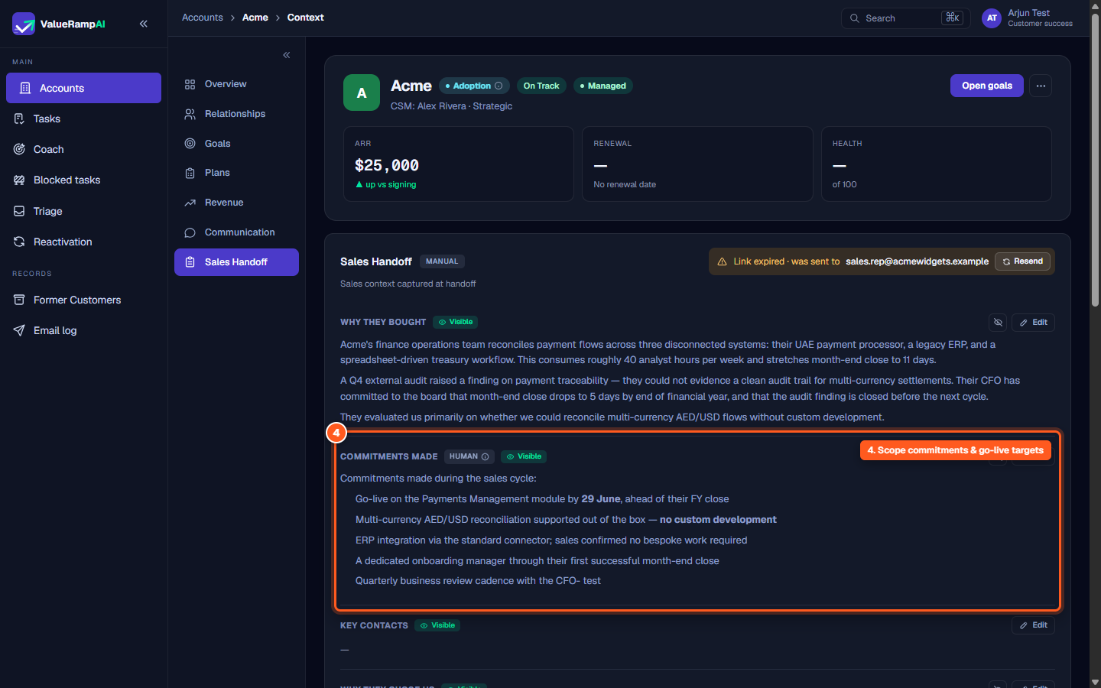Click the HUMAN badge info icon

pyautogui.click(x=485, y=456)
